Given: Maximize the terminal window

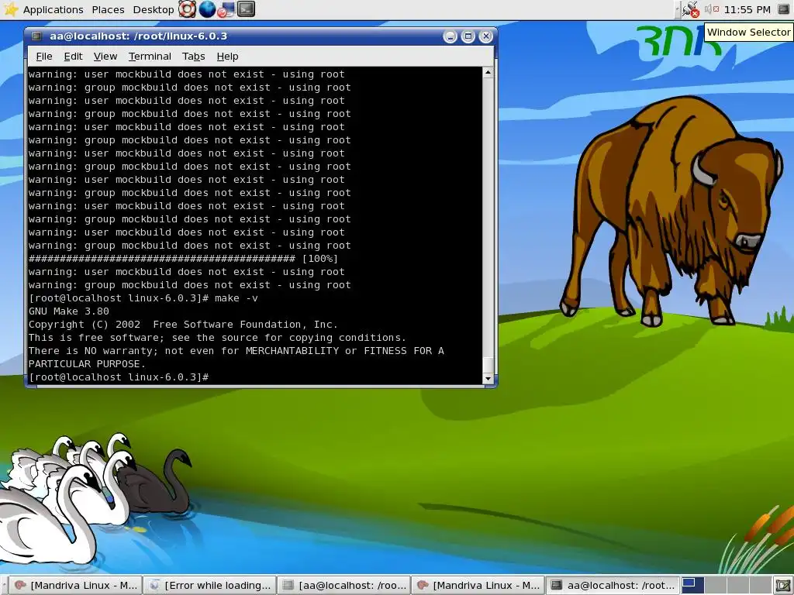Looking at the screenshot, I should (x=468, y=36).
